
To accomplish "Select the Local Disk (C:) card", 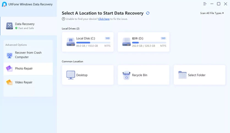I will point(88,42).
